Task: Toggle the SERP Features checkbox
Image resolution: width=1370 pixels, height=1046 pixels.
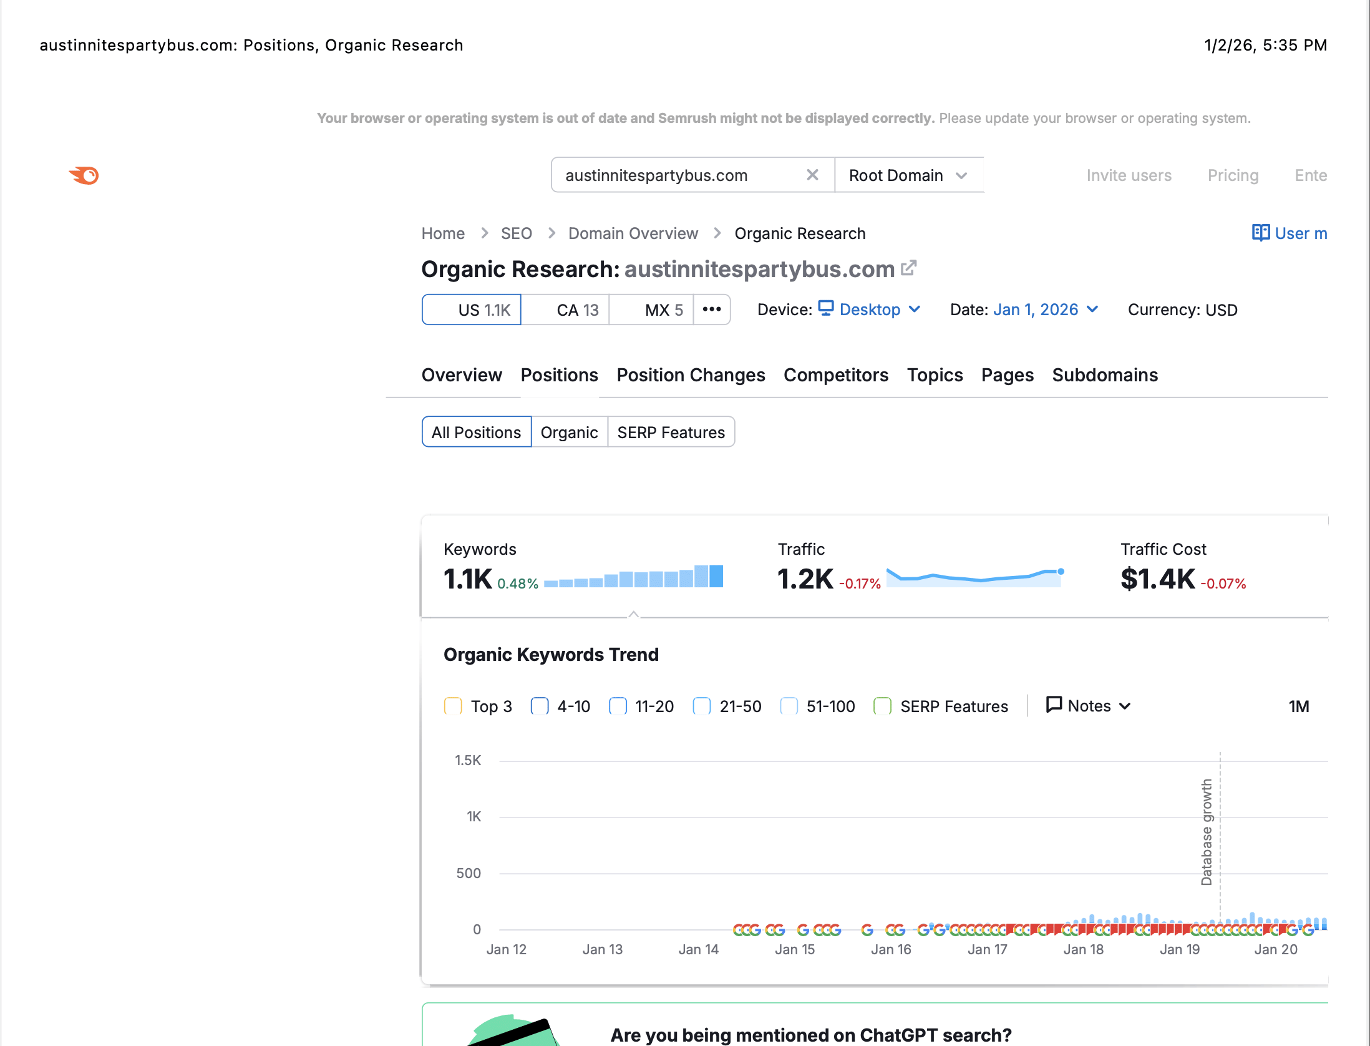Action: [882, 706]
